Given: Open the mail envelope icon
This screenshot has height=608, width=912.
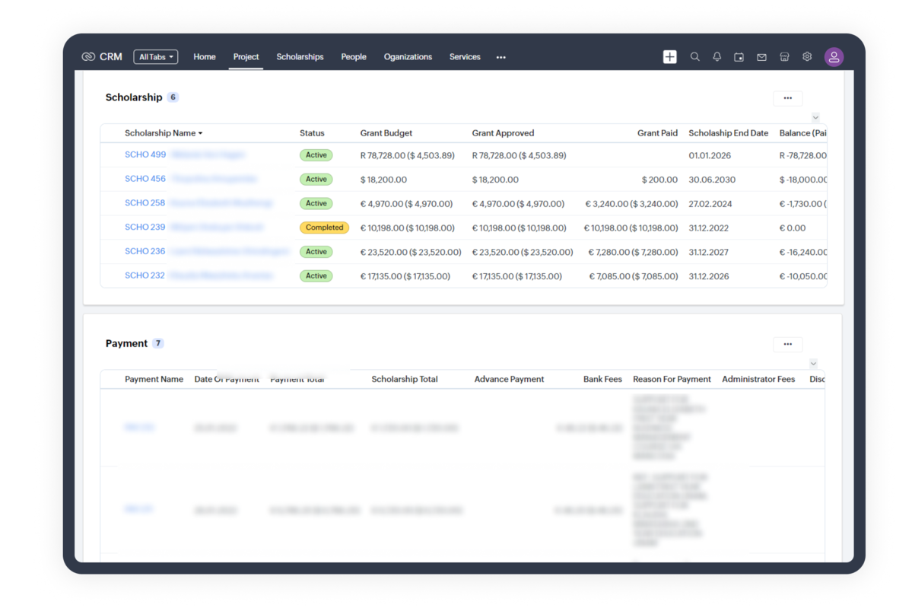Looking at the screenshot, I should 761,57.
